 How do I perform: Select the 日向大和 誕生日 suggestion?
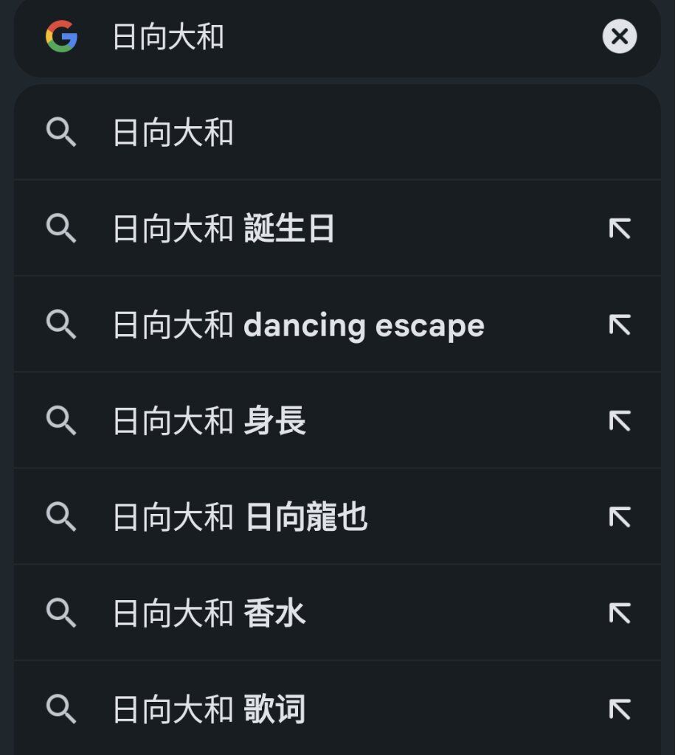click(337, 229)
